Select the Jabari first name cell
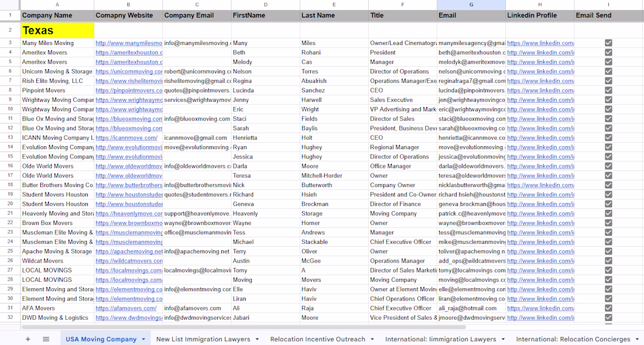Viewport: 644px width, 345px height. [x=265, y=318]
